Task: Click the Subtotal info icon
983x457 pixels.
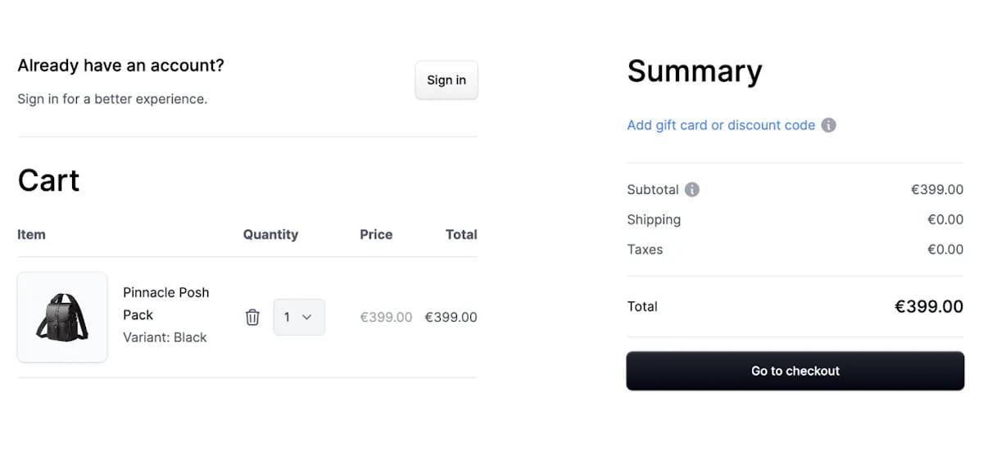Action: click(692, 190)
